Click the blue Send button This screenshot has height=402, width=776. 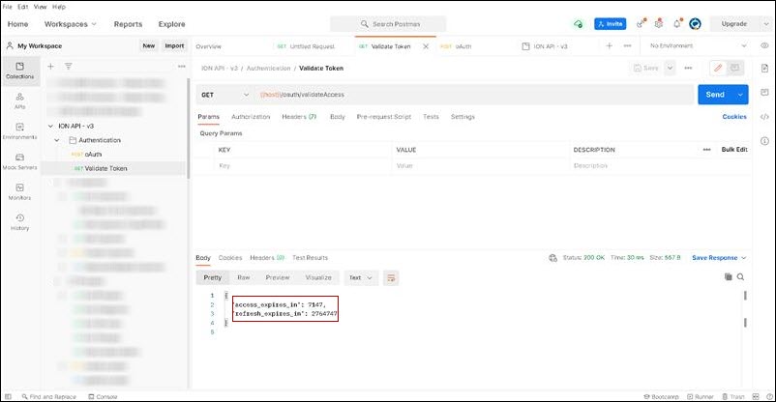tap(715, 95)
